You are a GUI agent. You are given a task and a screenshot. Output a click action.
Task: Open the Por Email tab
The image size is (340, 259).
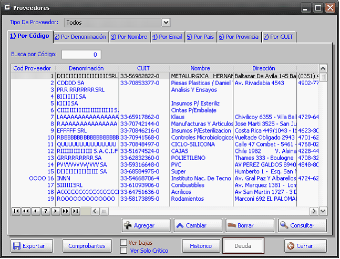pyautogui.click(x=167, y=37)
